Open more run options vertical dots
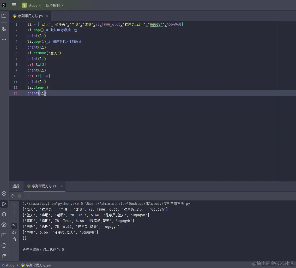 pyautogui.click(x=28, y=196)
